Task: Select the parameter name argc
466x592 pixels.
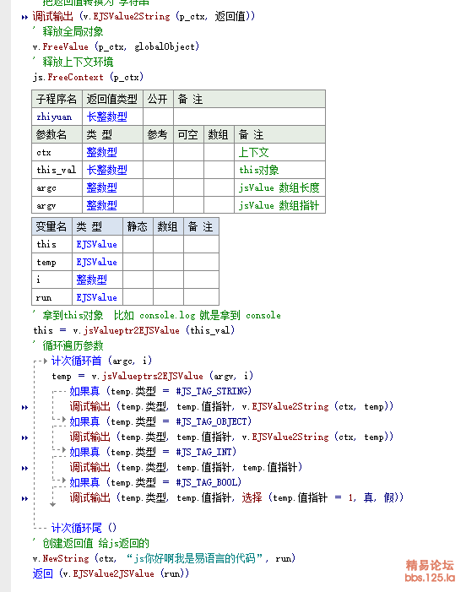Action: point(57,187)
